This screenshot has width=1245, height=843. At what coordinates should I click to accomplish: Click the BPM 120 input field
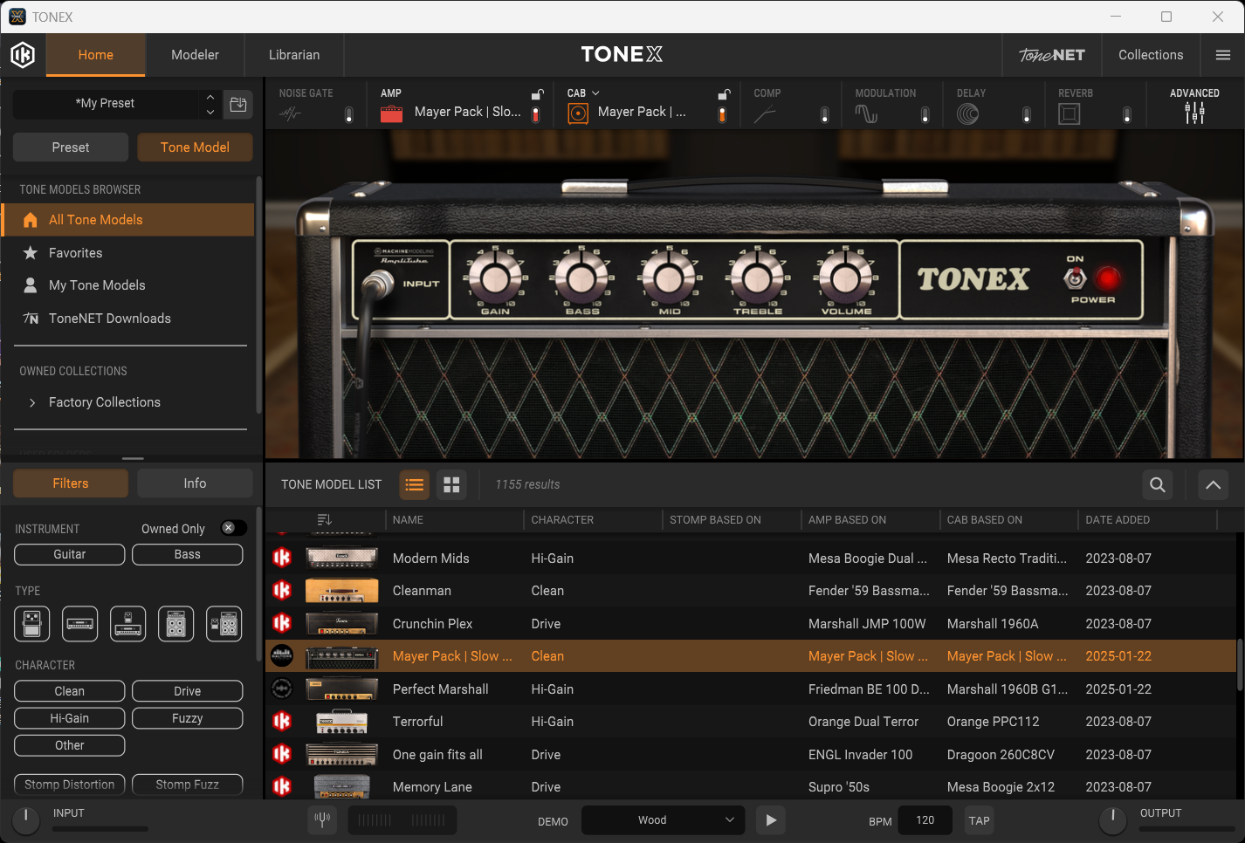[925, 820]
